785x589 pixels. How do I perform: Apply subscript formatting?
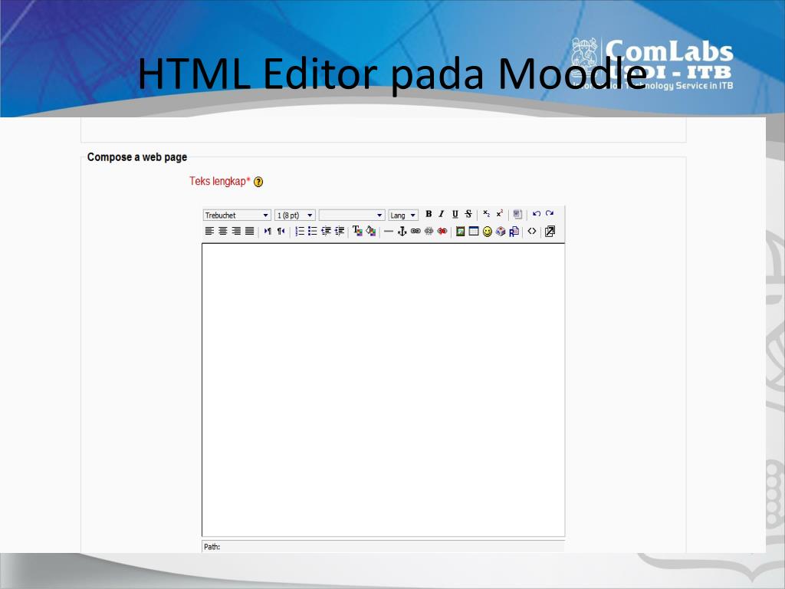[x=486, y=214]
